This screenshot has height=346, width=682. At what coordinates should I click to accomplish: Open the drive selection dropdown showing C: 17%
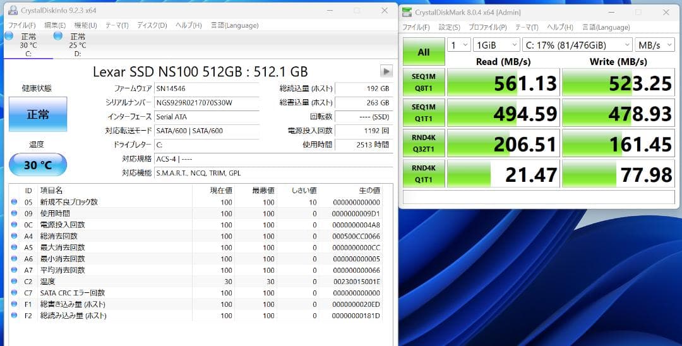[577, 45]
